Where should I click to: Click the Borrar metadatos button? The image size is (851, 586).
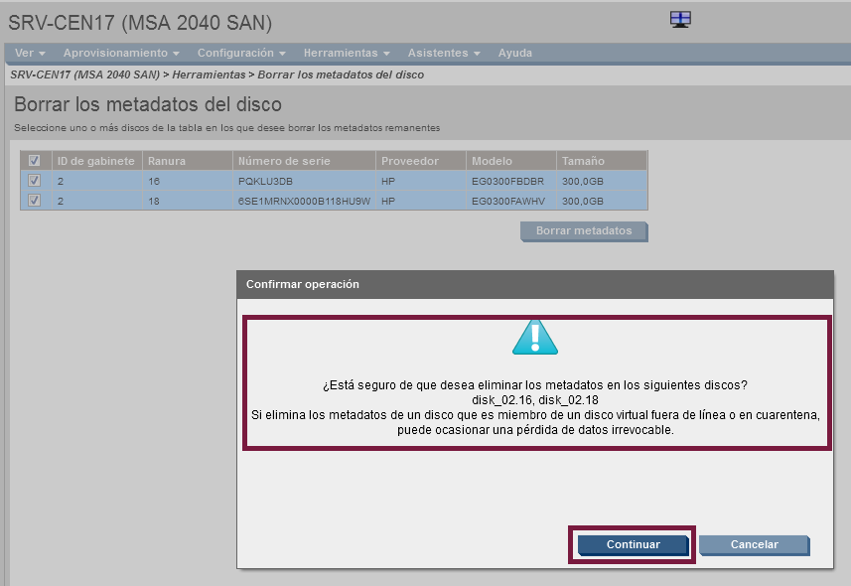(584, 230)
